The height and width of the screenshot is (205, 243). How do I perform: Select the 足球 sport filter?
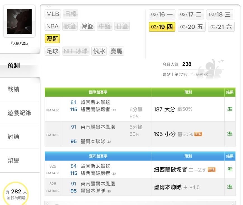[x=52, y=51]
